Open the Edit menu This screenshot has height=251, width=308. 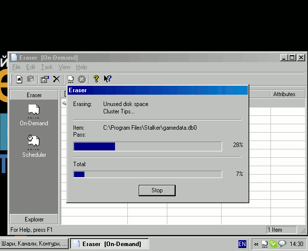coord(31,67)
